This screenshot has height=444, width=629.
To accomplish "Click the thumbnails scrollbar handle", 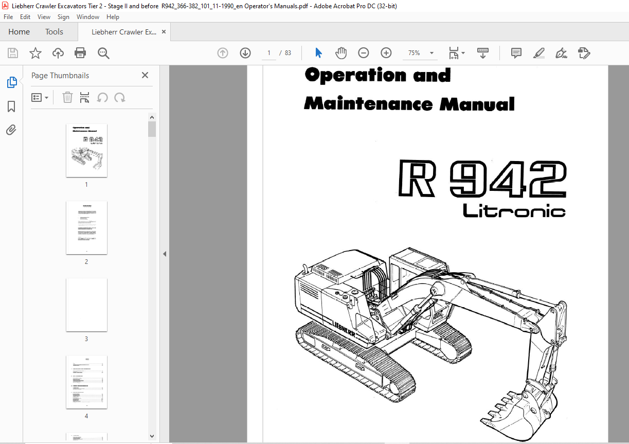I will click(152, 130).
